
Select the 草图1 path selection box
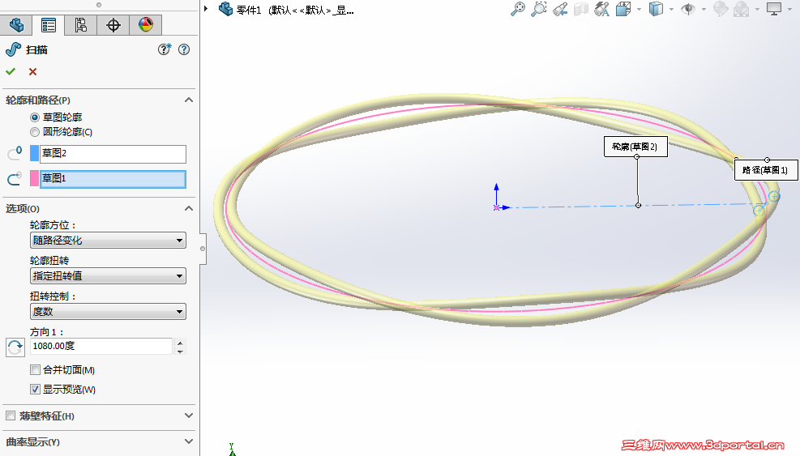[113, 179]
